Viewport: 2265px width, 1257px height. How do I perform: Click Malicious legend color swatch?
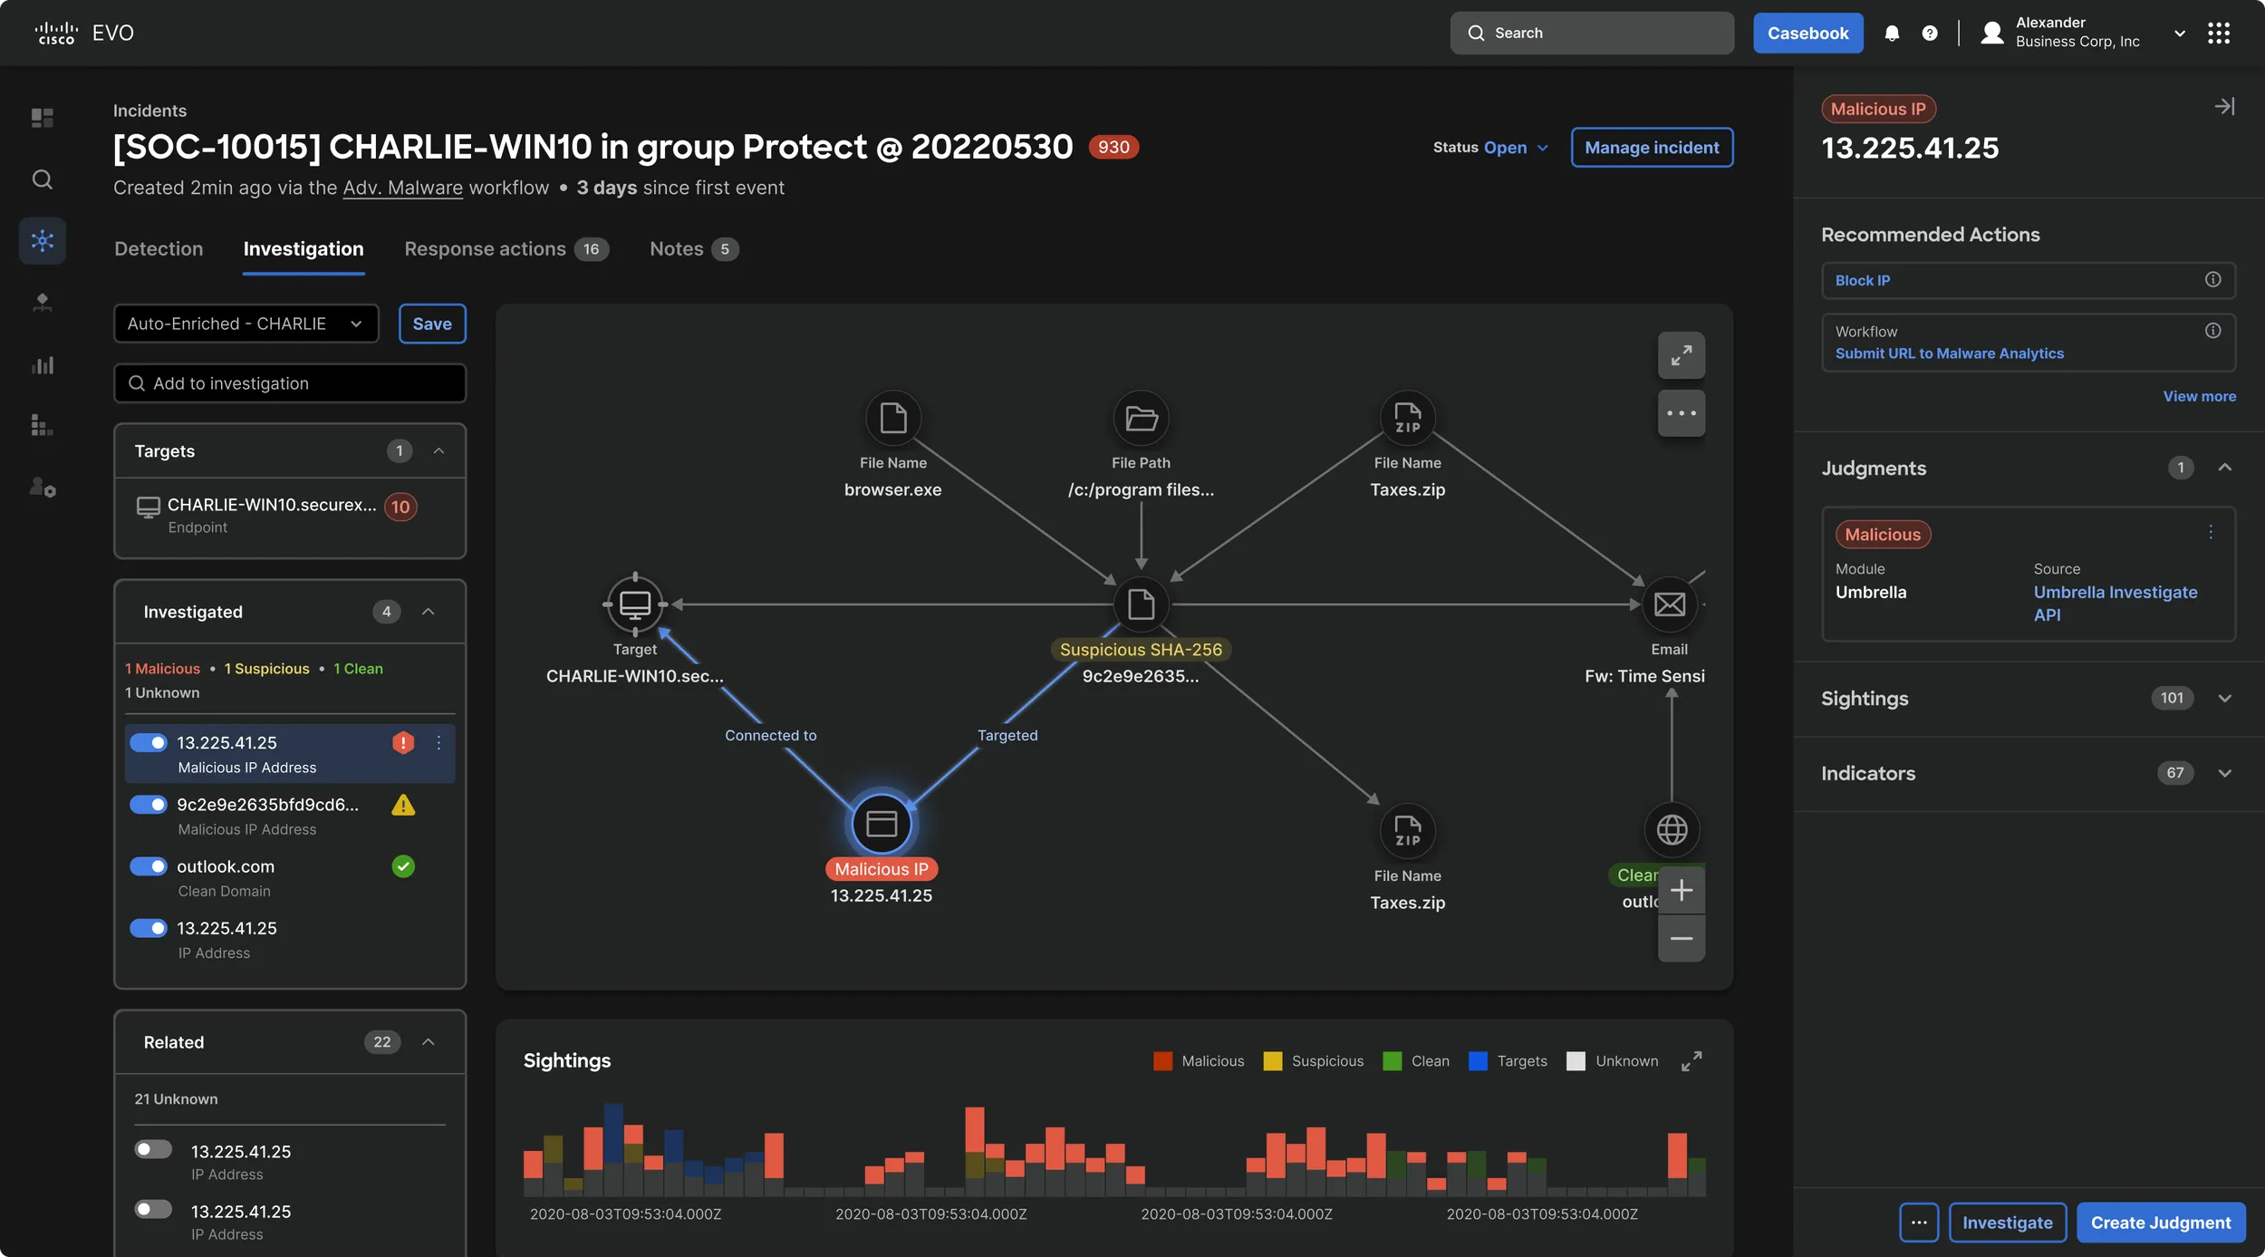point(1162,1061)
